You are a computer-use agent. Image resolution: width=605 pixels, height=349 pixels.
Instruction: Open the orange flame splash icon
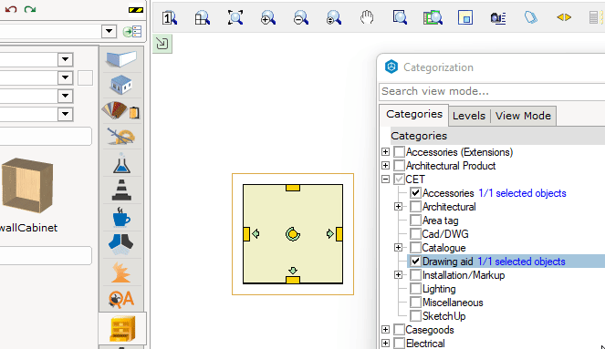point(121,272)
